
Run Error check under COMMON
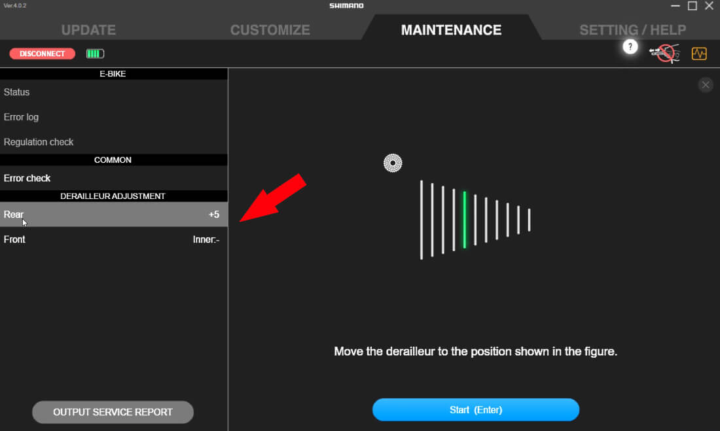[27, 178]
